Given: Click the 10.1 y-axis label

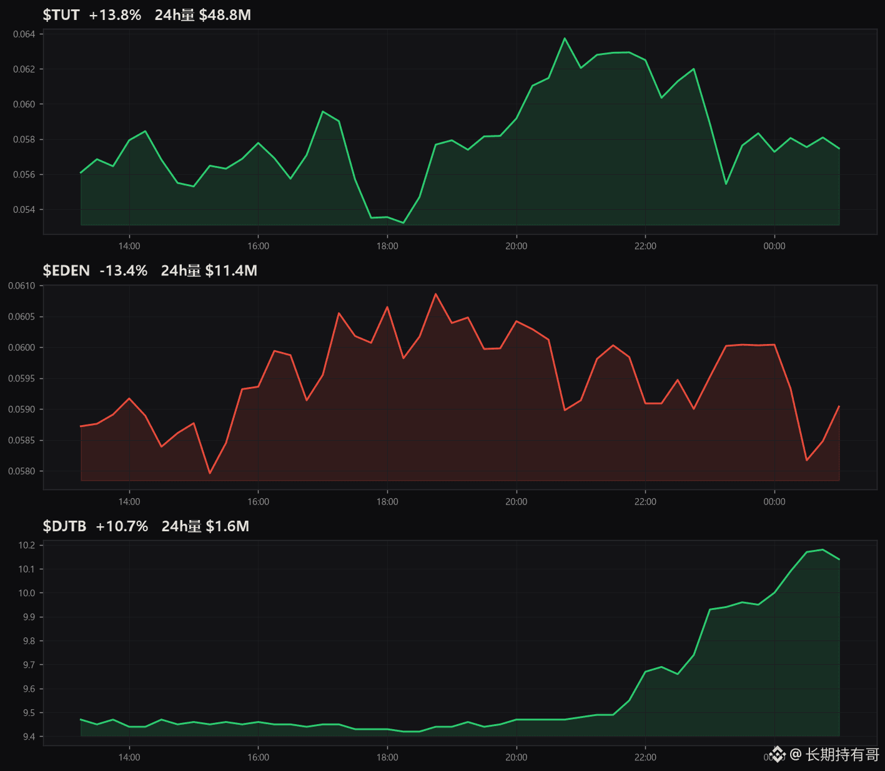Looking at the screenshot, I should [27, 569].
